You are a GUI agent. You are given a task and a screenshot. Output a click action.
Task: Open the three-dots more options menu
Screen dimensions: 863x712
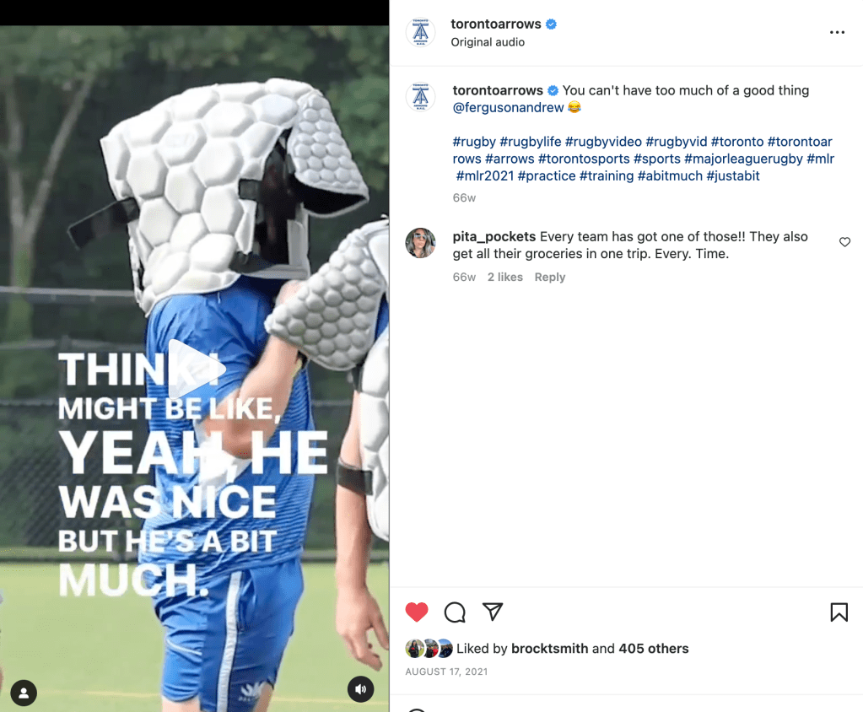837,32
